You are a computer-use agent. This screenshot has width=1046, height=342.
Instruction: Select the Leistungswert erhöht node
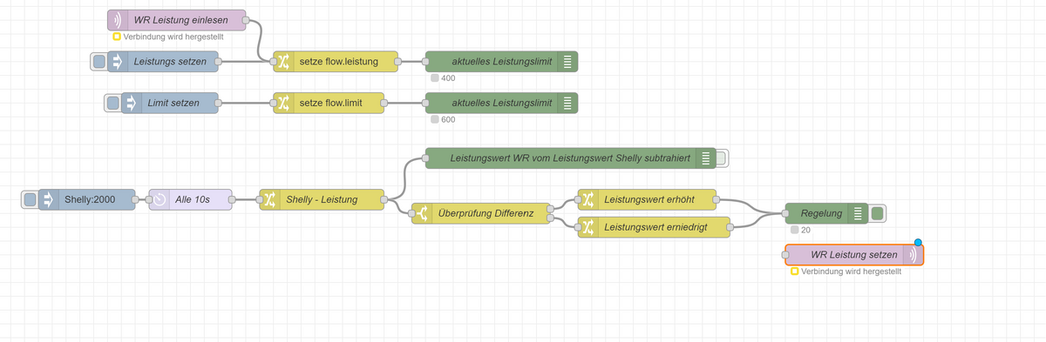648,199
